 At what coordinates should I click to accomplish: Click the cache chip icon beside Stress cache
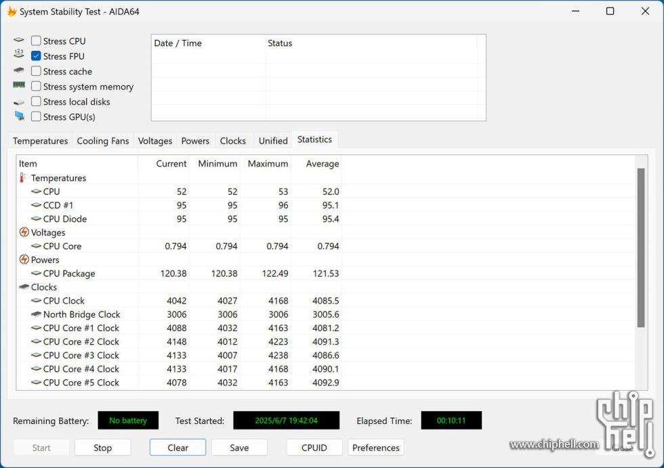tap(19, 70)
